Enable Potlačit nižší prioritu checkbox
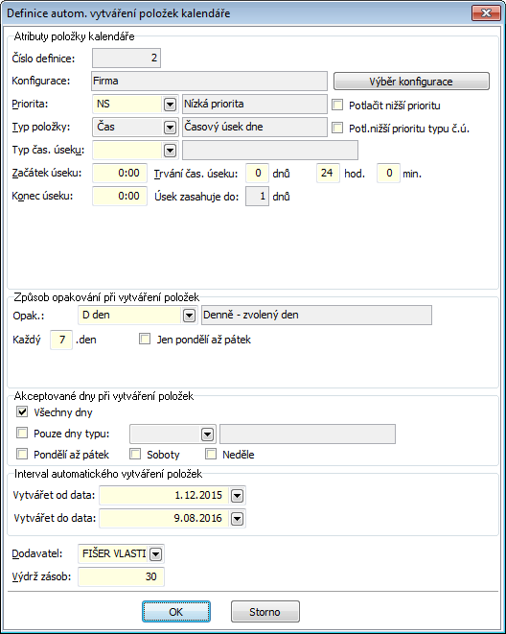 point(337,105)
